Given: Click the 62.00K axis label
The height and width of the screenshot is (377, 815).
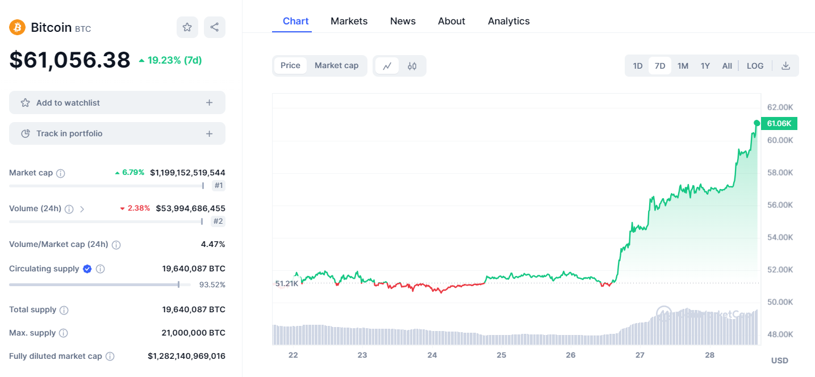Looking at the screenshot, I should pos(780,107).
